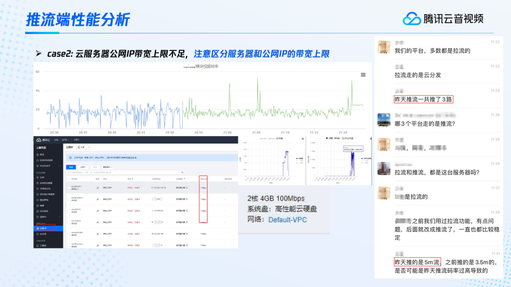Expand the 更多操作 dropdown
Image resolution: width=511 pixels, height=287 pixels.
(x=108, y=167)
